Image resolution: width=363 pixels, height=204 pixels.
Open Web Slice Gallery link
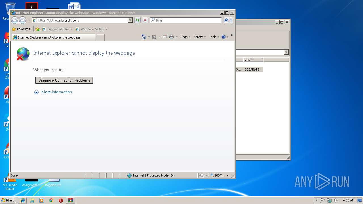click(91, 29)
